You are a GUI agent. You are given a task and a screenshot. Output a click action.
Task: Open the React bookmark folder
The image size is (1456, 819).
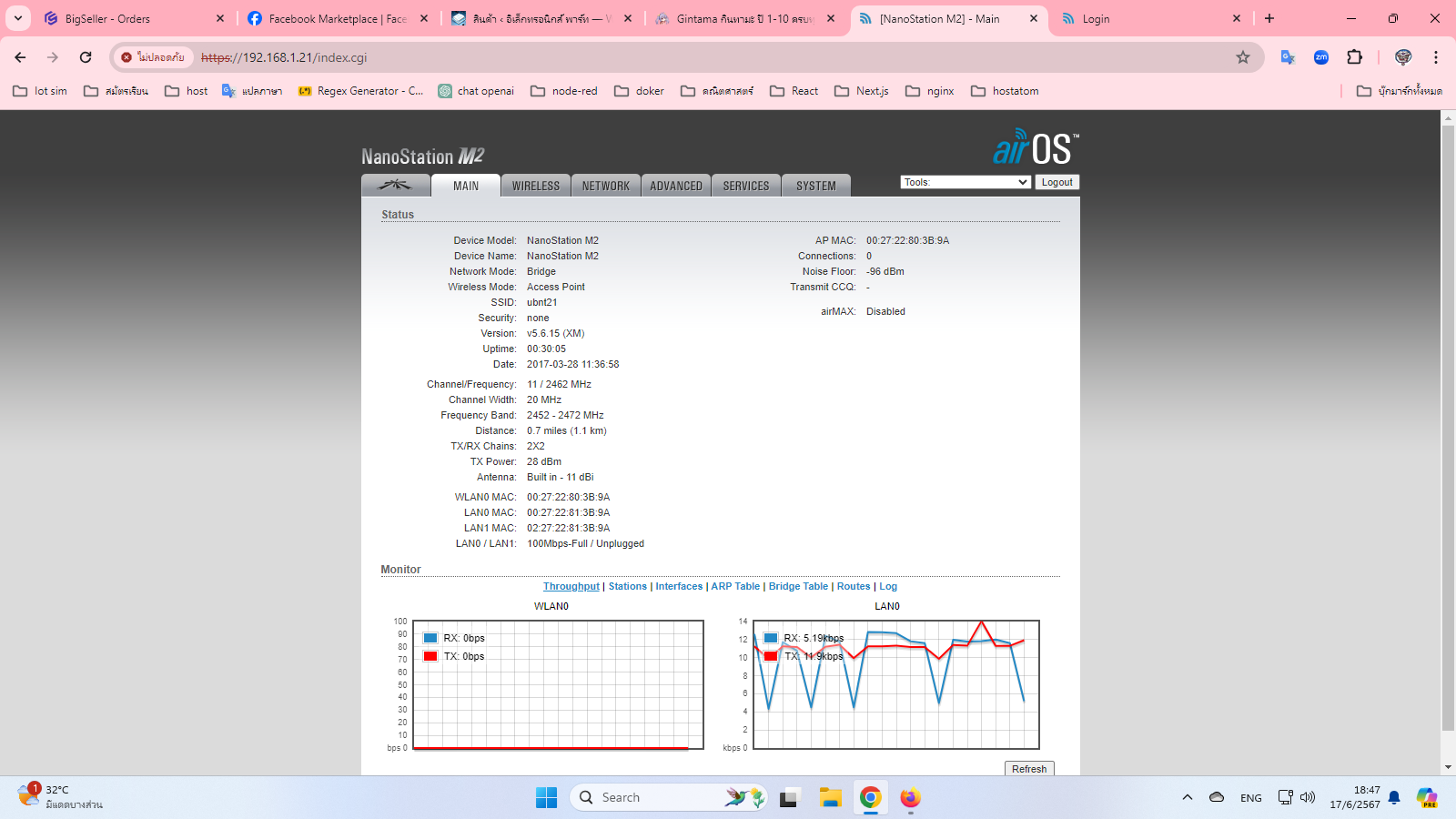tap(794, 91)
